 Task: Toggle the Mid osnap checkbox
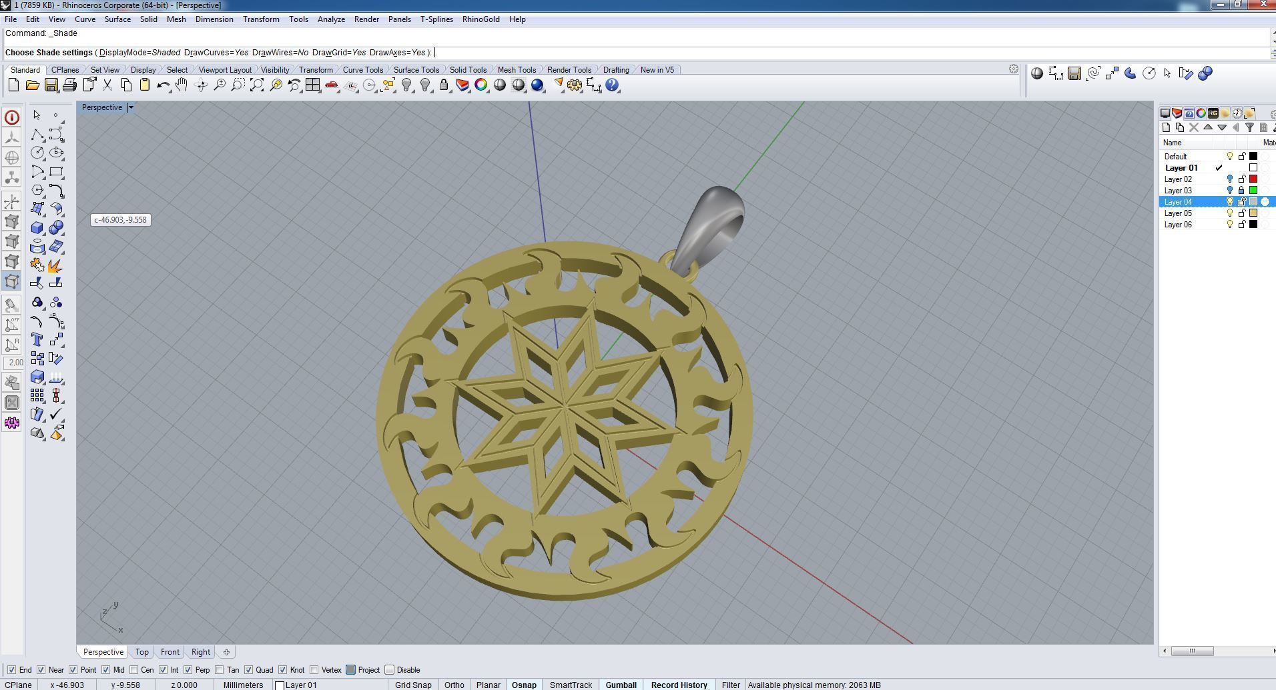[106, 670]
